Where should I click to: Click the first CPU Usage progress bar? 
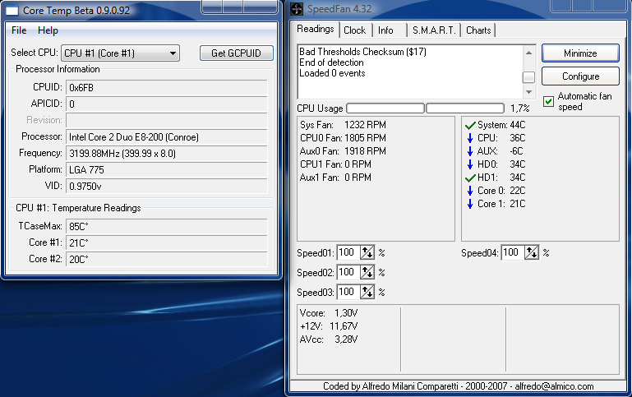click(385, 108)
